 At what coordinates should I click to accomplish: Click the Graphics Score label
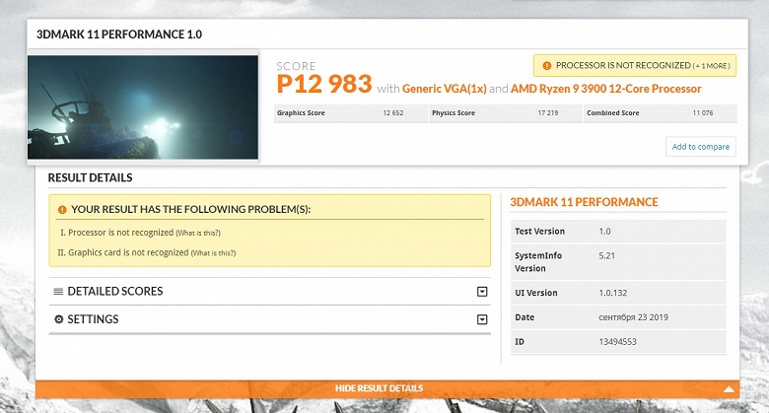click(301, 112)
